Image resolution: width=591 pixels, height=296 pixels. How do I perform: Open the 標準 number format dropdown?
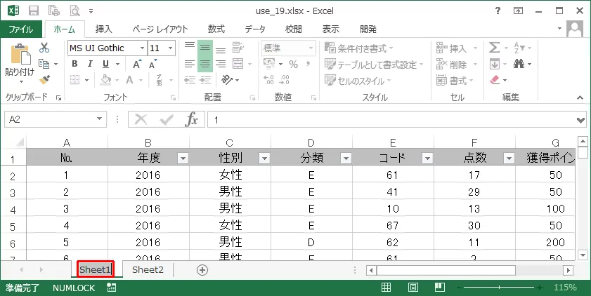click(x=311, y=48)
